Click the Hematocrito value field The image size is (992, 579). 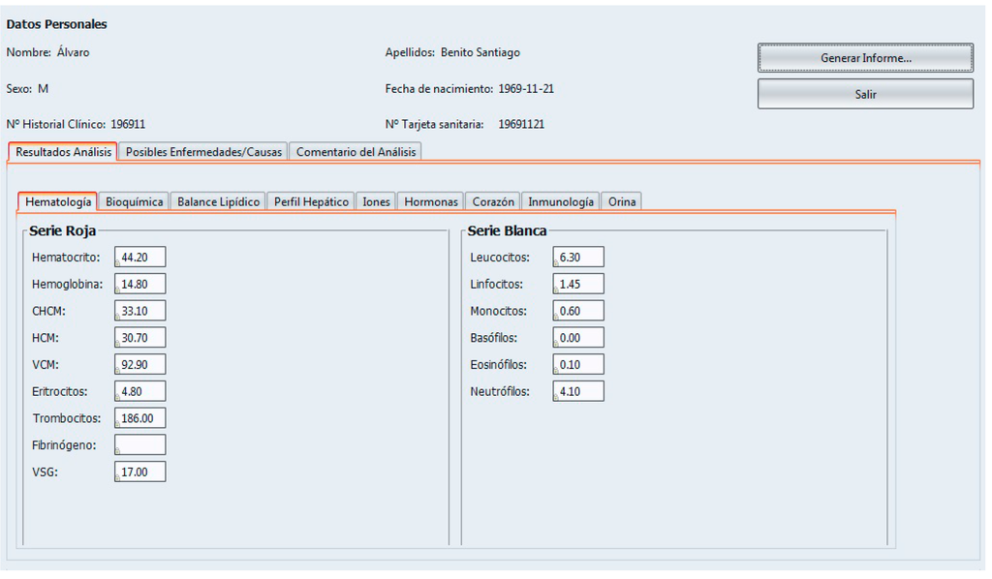[140, 257]
